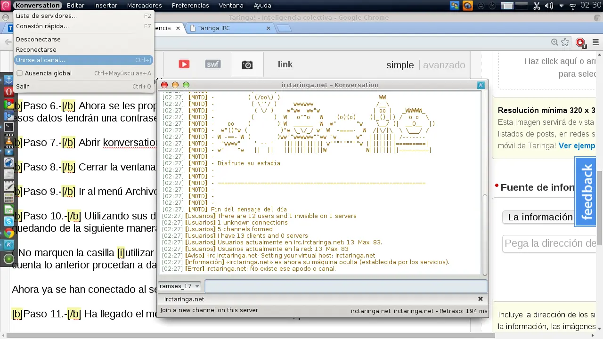603x339 pixels.
Task: Launch Opera from the dock
Action: pyautogui.click(x=8, y=92)
